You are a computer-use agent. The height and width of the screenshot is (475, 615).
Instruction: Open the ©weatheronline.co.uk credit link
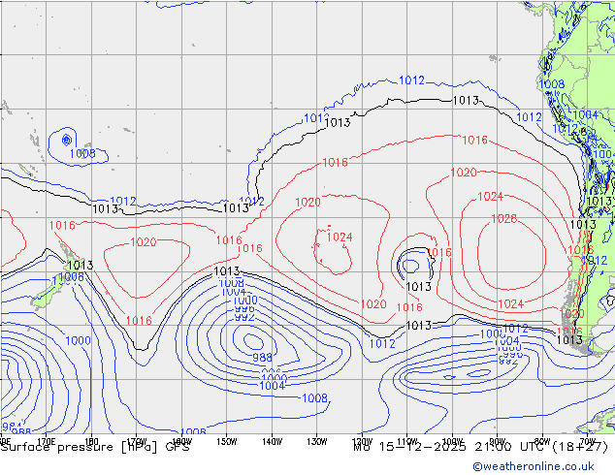[x=533, y=466]
